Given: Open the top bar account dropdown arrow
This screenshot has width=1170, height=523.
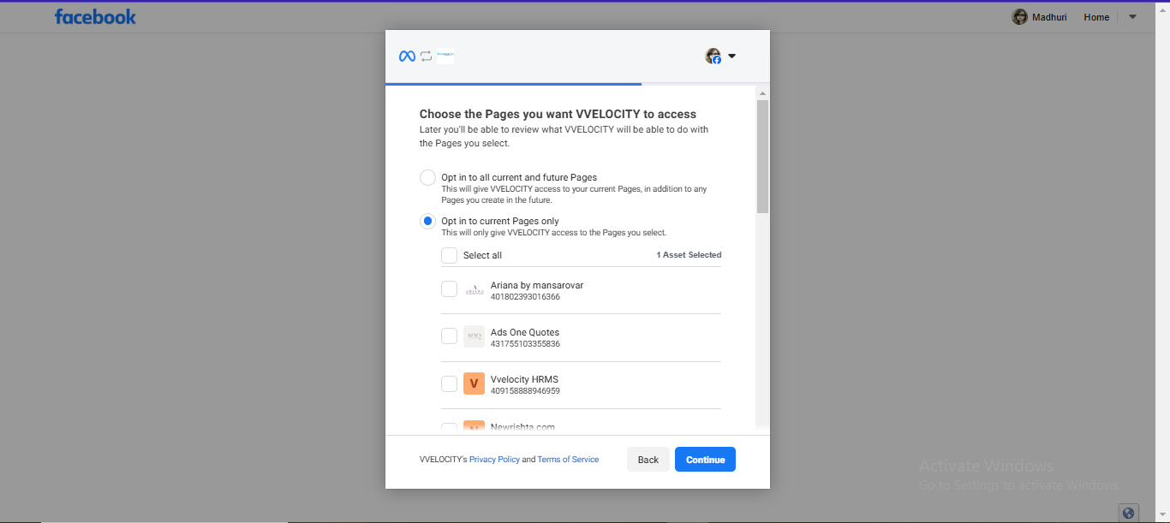Looking at the screenshot, I should [x=1132, y=17].
